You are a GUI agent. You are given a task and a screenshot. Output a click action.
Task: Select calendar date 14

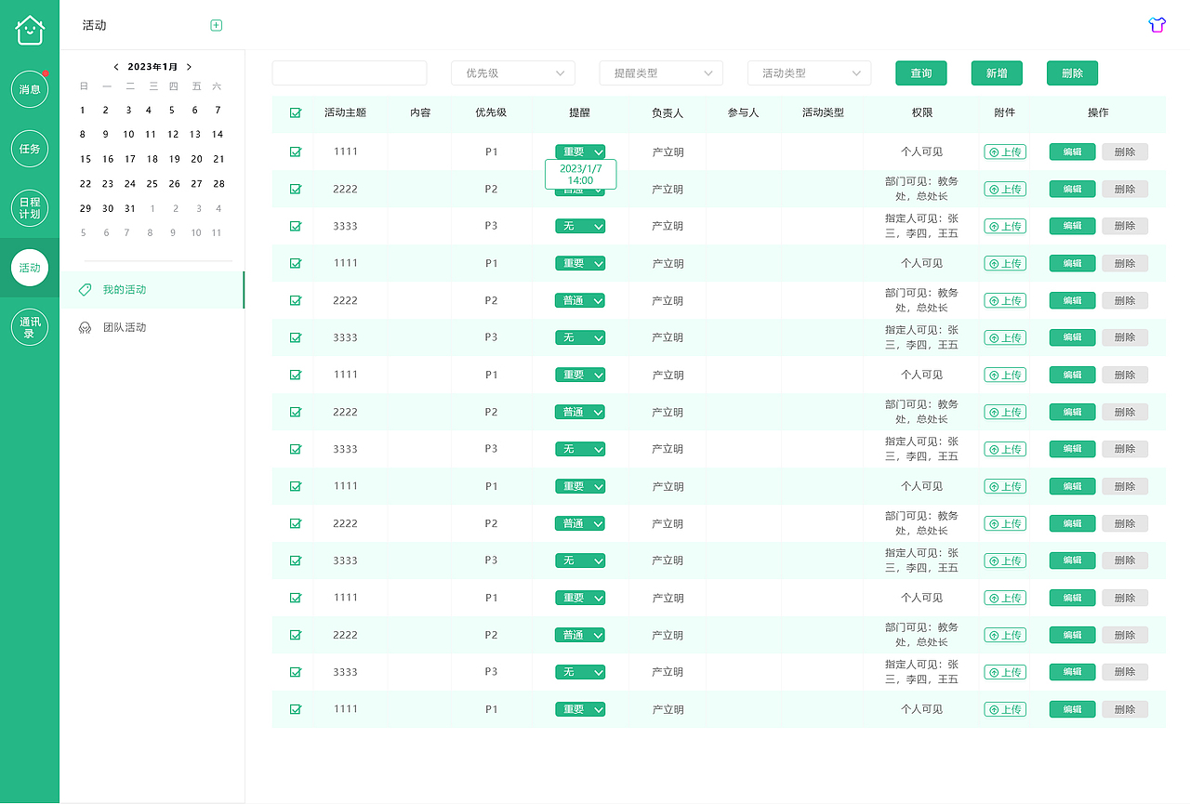(218, 134)
